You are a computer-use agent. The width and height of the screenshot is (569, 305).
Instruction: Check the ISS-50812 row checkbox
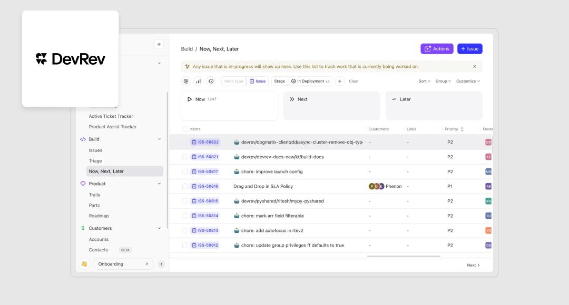point(185,245)
